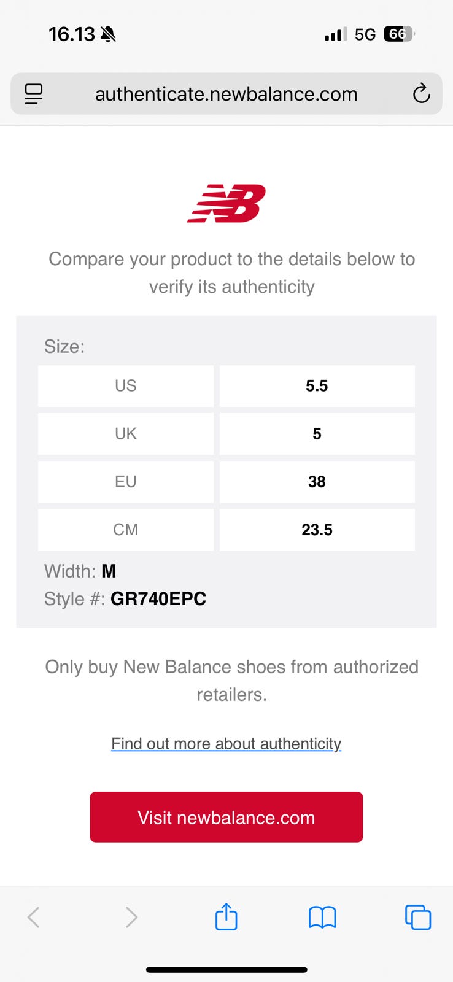Image resolution: width=453 pixels, height=982 pixels.
Task: Open Find out more about authenticity link
Action: click(x=226, y=744)
